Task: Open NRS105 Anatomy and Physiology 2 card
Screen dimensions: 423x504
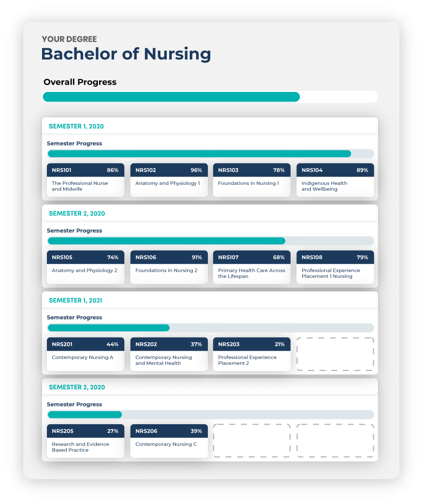Action: (x=86, y=267)
